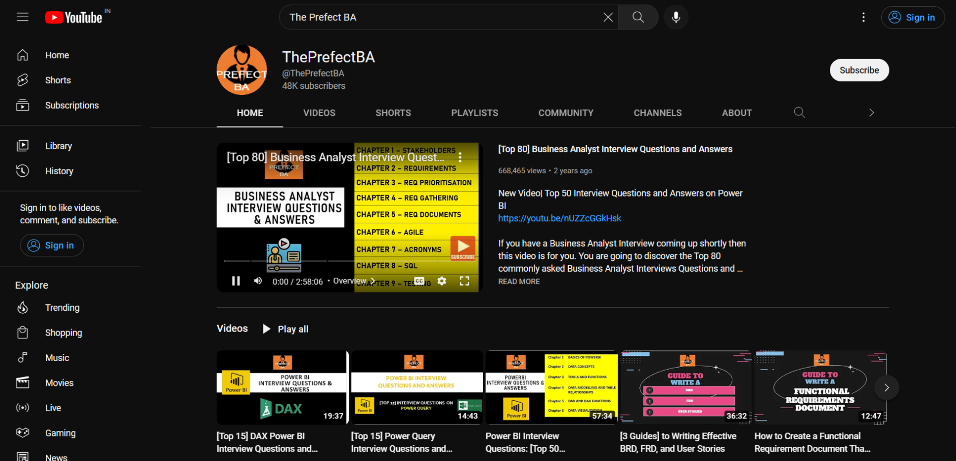Open the three-dot settings menu in header
The width and height of the screenshot is (956, 461).
pos(863,17)
